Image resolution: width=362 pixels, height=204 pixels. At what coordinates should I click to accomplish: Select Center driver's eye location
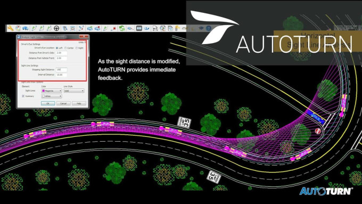65,48
